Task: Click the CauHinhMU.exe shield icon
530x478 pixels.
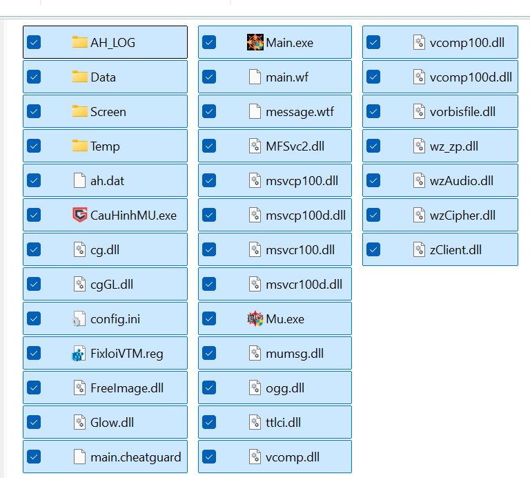Action: tap(79, 215)
